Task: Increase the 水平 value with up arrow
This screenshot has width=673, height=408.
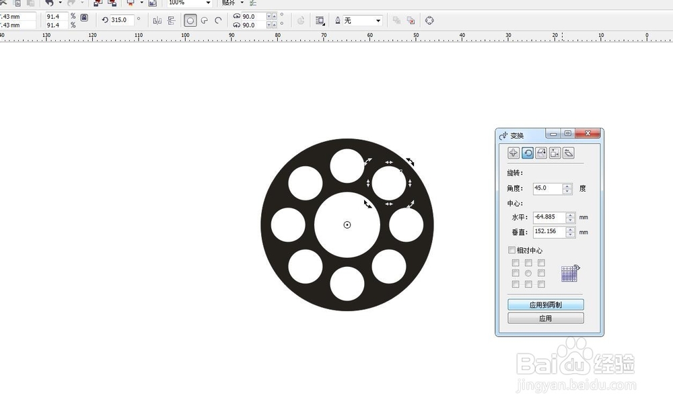Action: pos(571,214)
